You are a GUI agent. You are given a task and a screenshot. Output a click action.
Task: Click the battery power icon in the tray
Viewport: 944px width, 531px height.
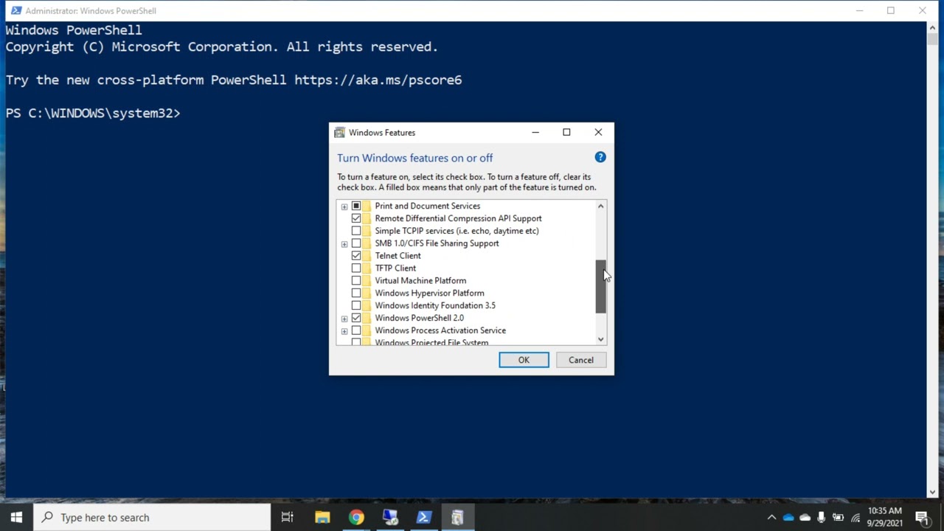(x=839, y=518)
